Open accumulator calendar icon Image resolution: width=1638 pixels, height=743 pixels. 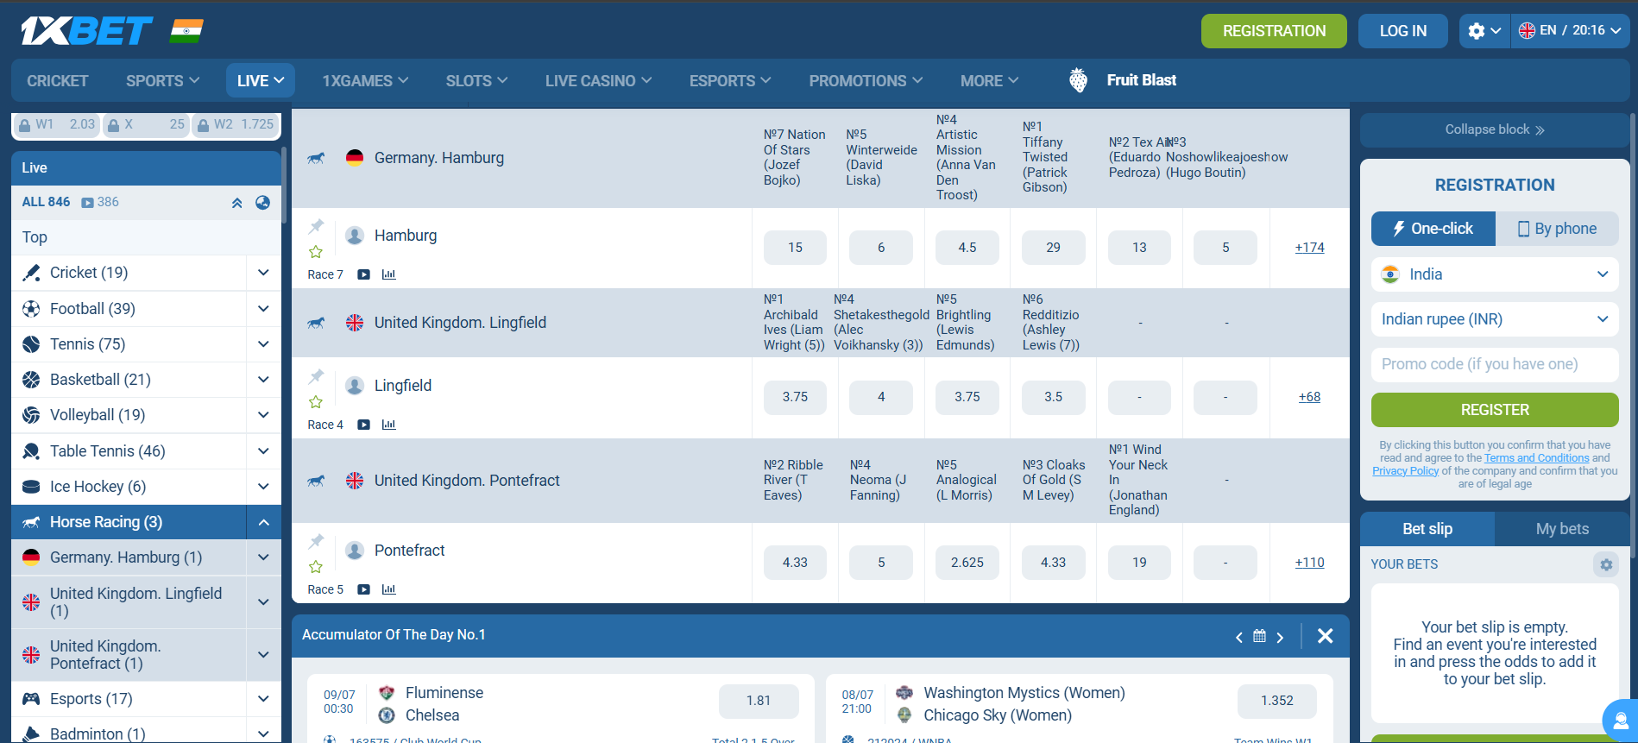pyautogui.click(x=1259, y=636)
